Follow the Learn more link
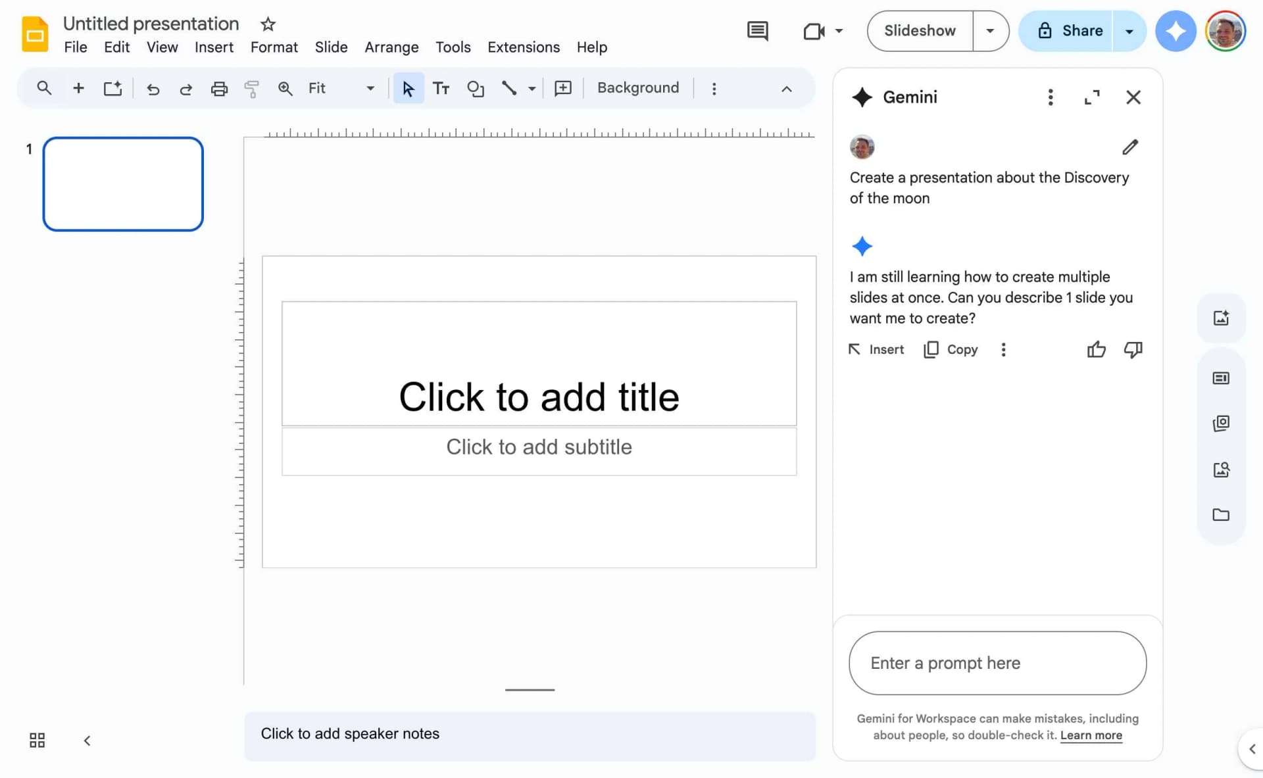The height and width of the screenshot is (778, 1263). (1091, 735)
